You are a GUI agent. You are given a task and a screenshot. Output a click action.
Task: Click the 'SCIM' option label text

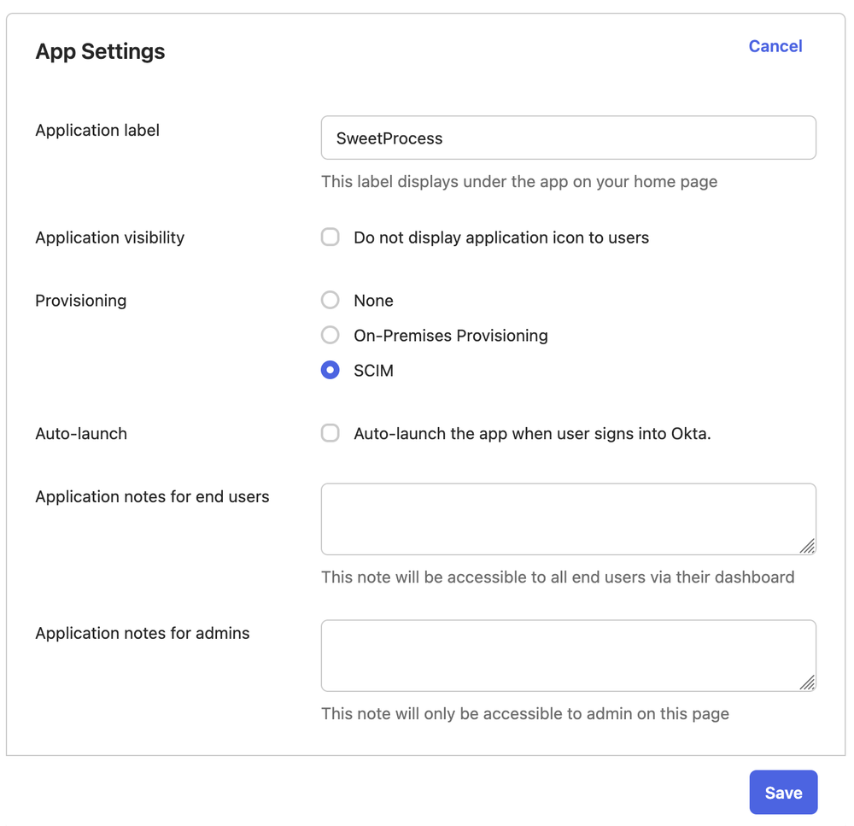point(373,371)
